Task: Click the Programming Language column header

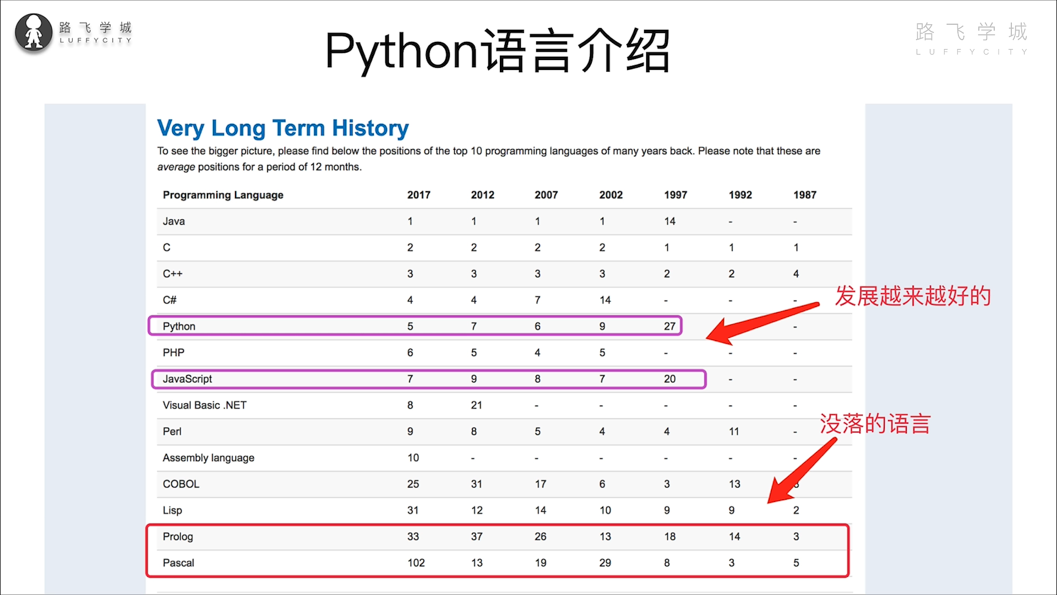Action: [222, 194]
